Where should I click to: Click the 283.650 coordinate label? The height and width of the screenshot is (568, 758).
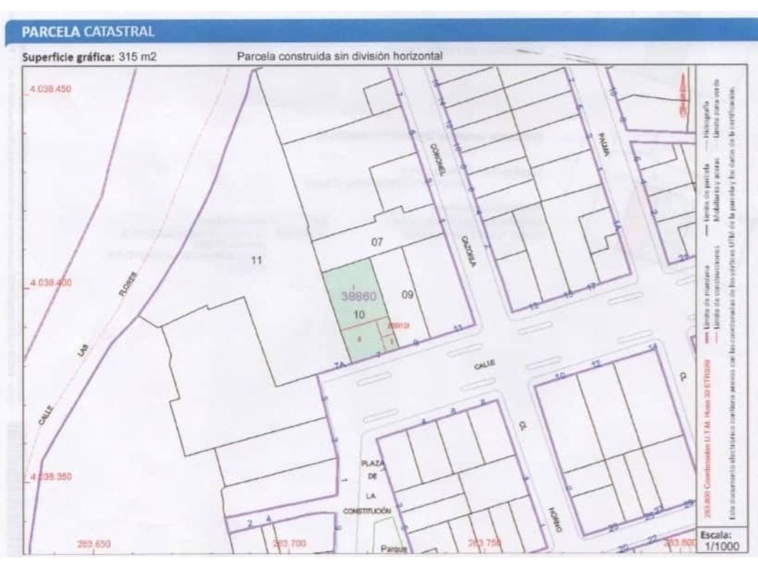[x=94, y=543]
